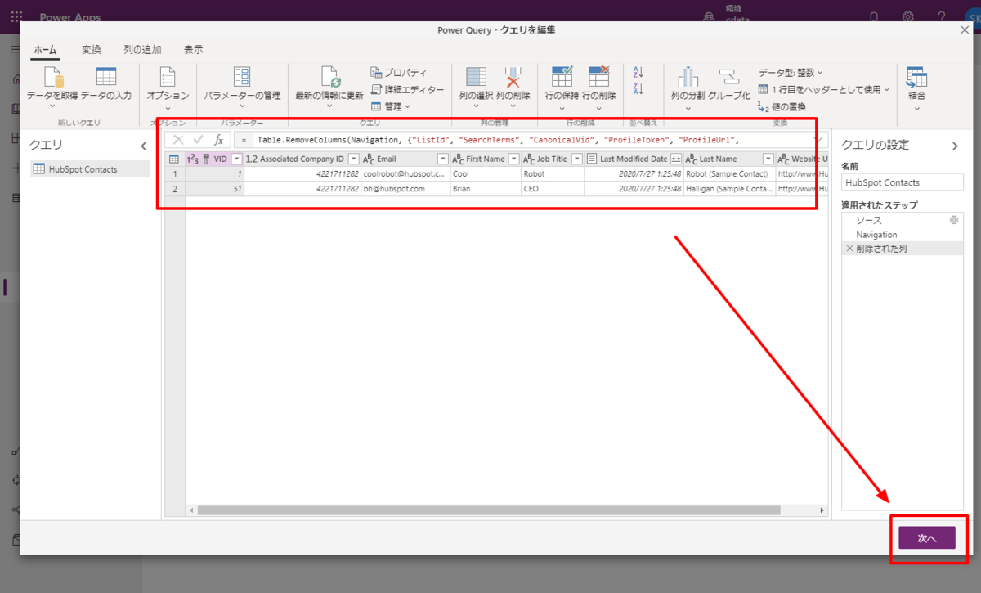The image size is (981, 593).
Task: Open the gear settings next to ソース step
Action: point(953,220)
